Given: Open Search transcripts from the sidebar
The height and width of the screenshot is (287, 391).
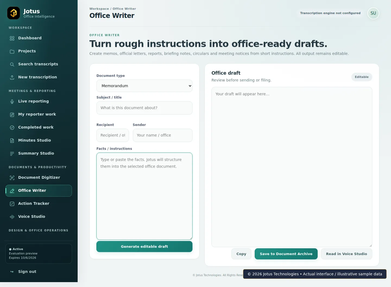Looking at the screenshot, I should (39, 64).
